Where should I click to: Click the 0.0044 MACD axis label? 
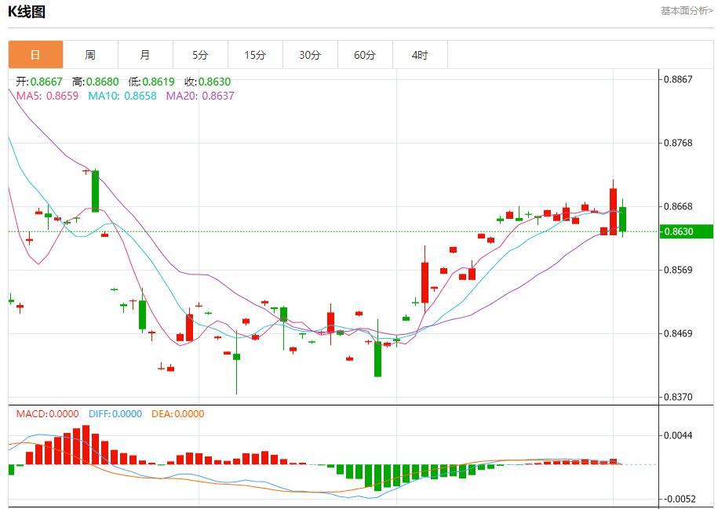(678, 436)
